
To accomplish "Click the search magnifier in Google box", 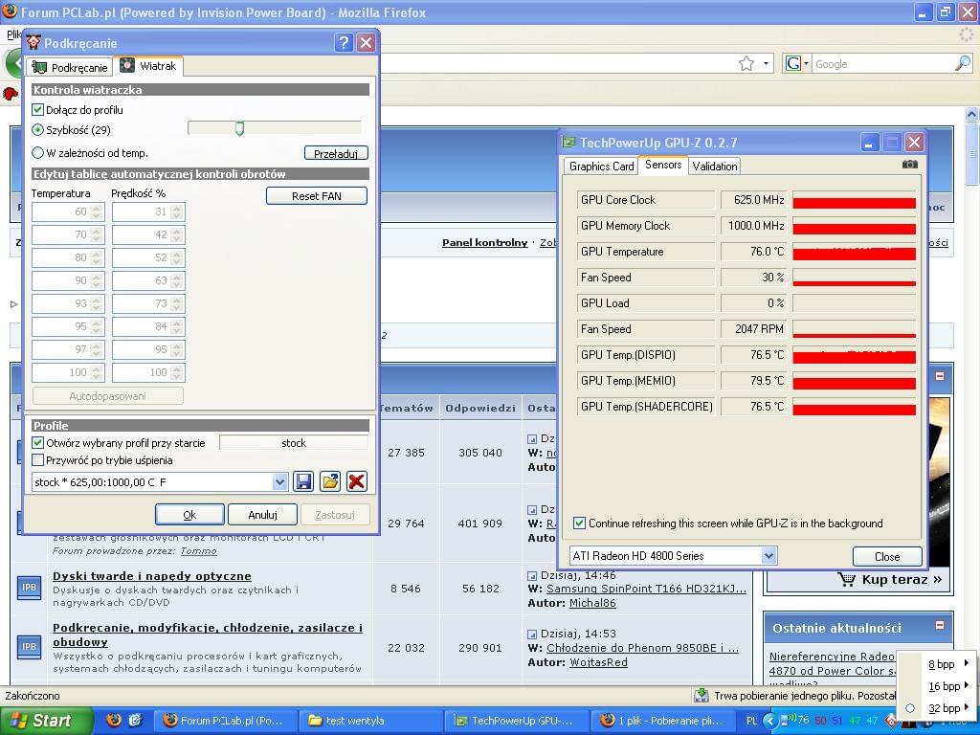I will [x=962, y=63].
